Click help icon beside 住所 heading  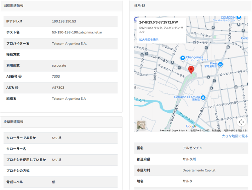click(143, 6)
